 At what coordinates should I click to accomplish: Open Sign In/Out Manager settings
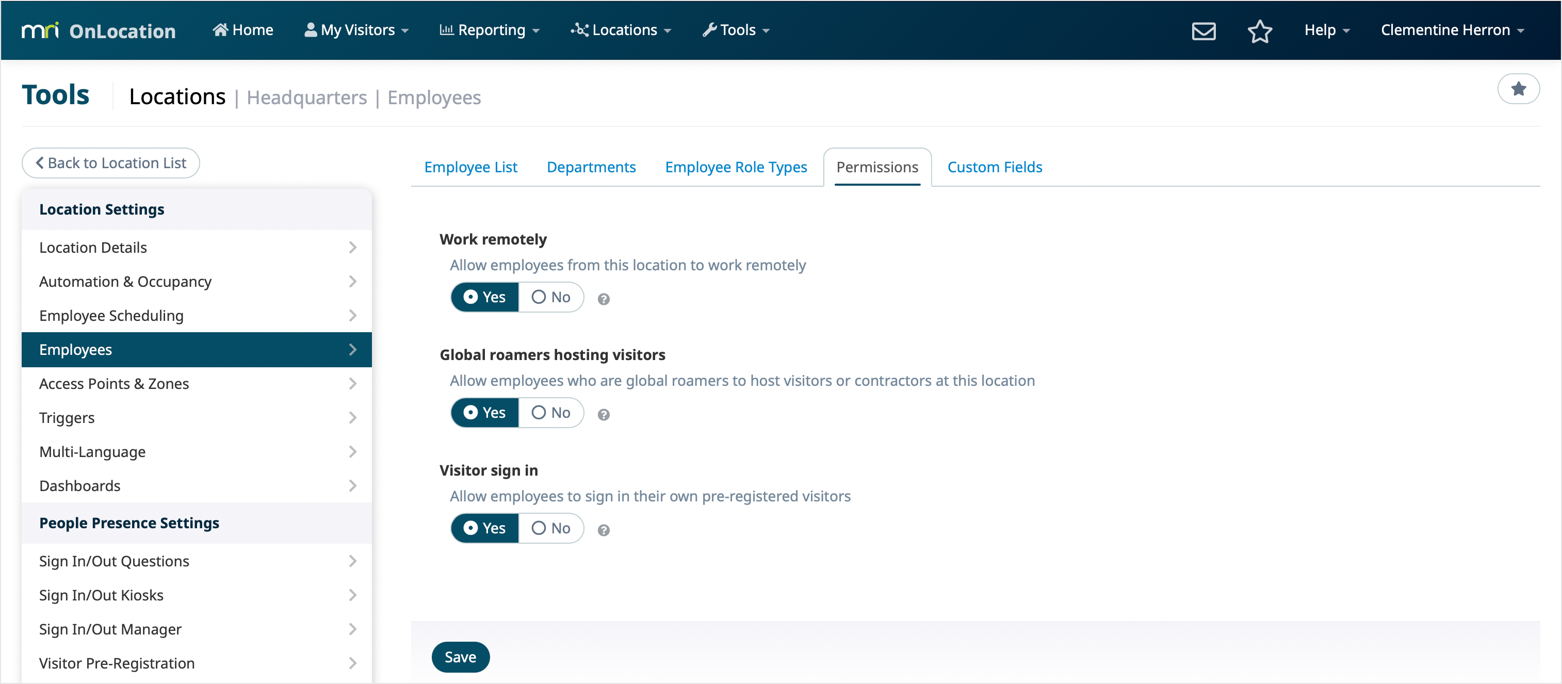[x=197, y=629]
